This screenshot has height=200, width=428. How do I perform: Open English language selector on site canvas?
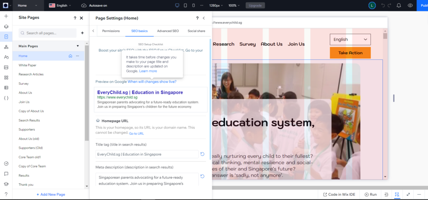[x=350, y=40]
